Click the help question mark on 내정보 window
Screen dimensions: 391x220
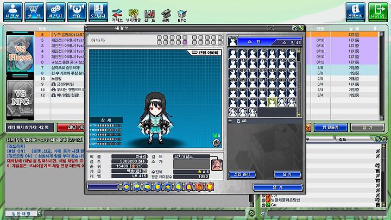pyautogui.click(x=295, y=28)
